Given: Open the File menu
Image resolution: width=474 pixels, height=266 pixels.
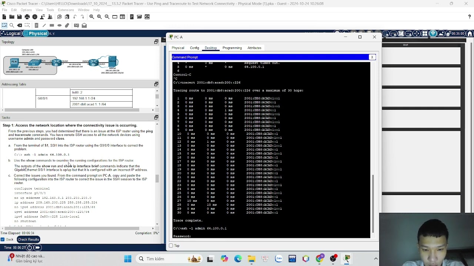Looking at the screenshot, I should pyautogui.click(x=4, y=10).
